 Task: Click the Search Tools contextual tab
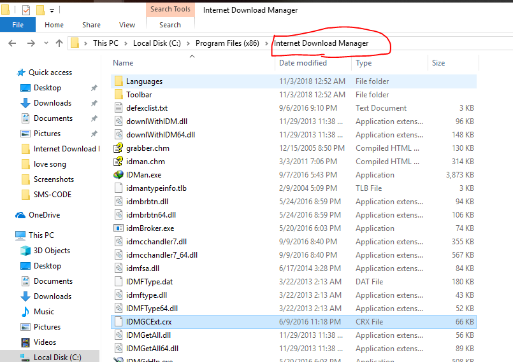[170, 9]
